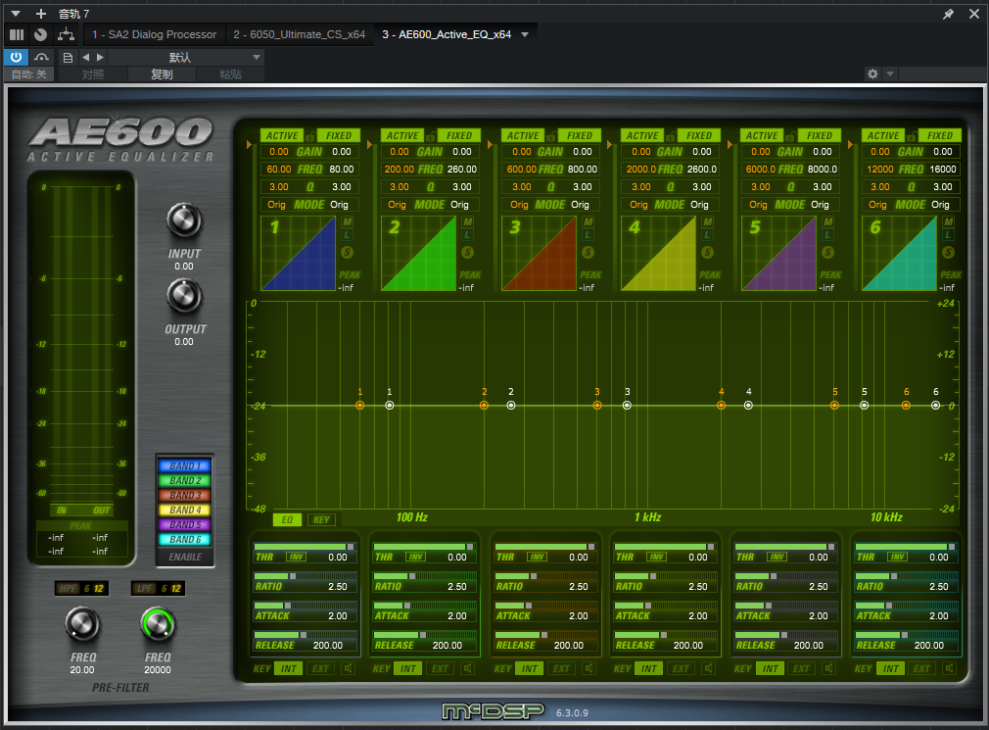Toggle the BAND 3 enable button
989x730 pixels.
coord(185,495)
